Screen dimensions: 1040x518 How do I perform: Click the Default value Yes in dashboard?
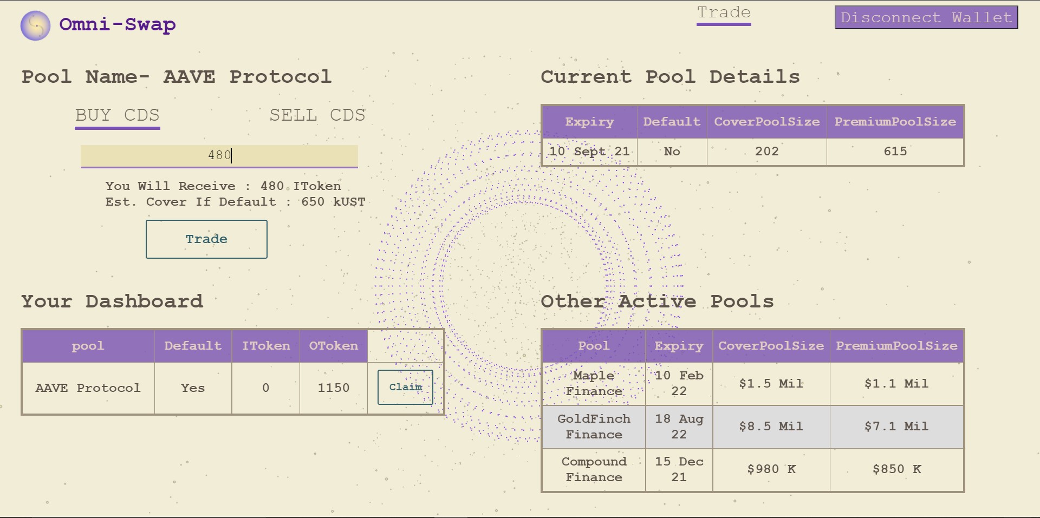click(193, 388)
